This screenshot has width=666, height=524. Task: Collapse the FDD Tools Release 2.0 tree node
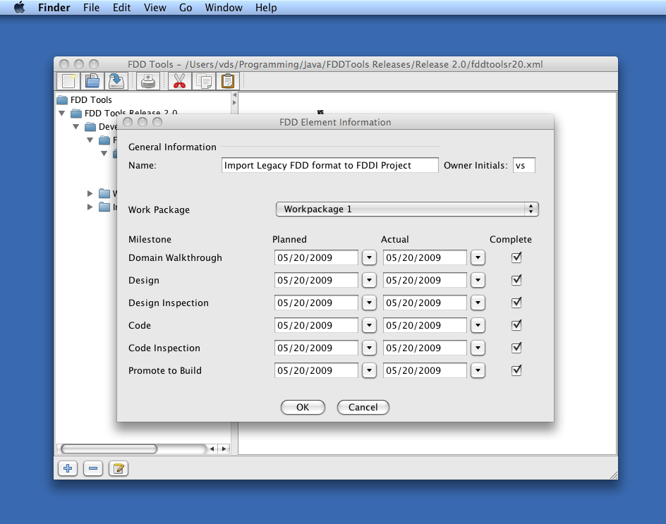pos(62,114)
